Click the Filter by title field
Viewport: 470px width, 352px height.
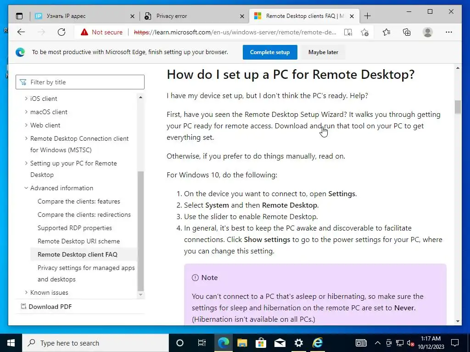click(80, 82)
